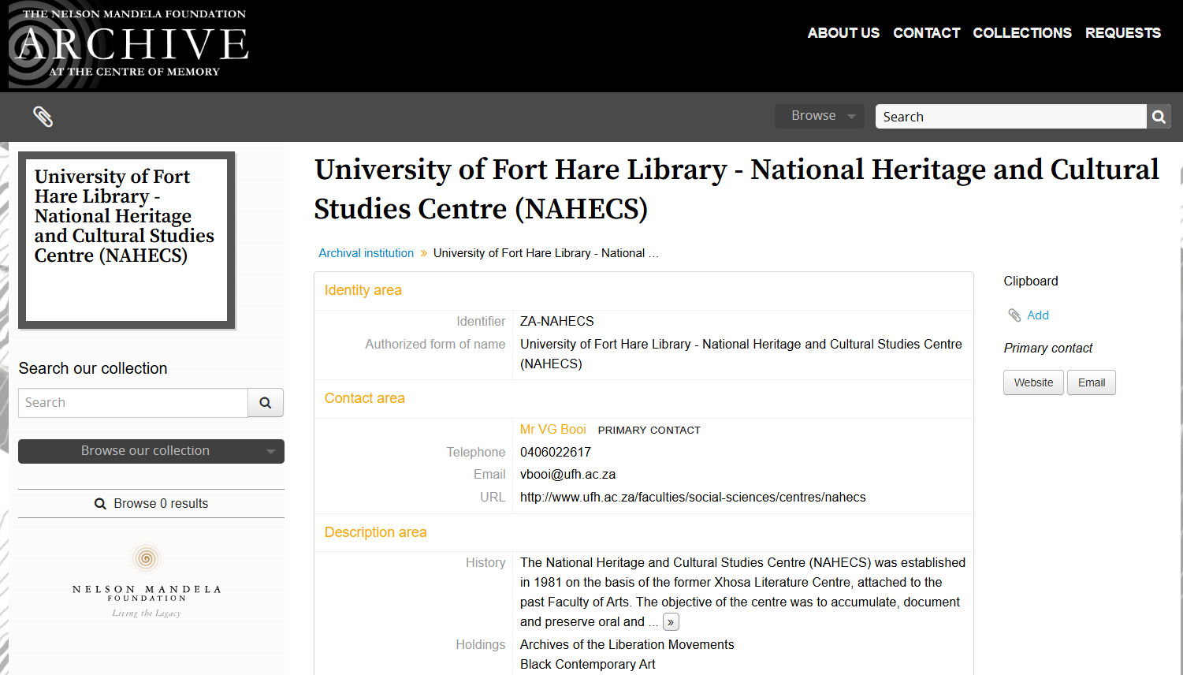The image size is (1183, 675).
Task: Click the University of Fort Hare breadcrumb text
Action: [x=545, y=253]
